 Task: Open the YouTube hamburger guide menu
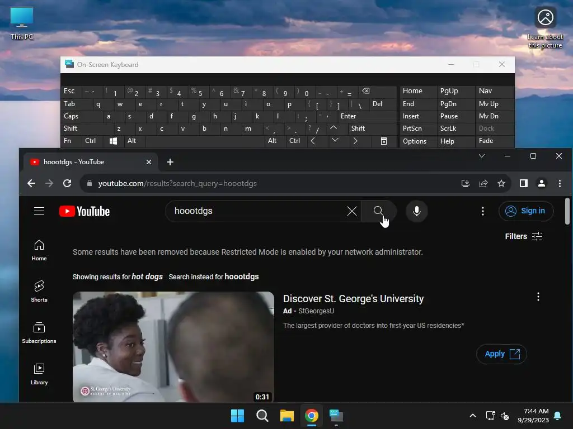click(x=39, y=211)
